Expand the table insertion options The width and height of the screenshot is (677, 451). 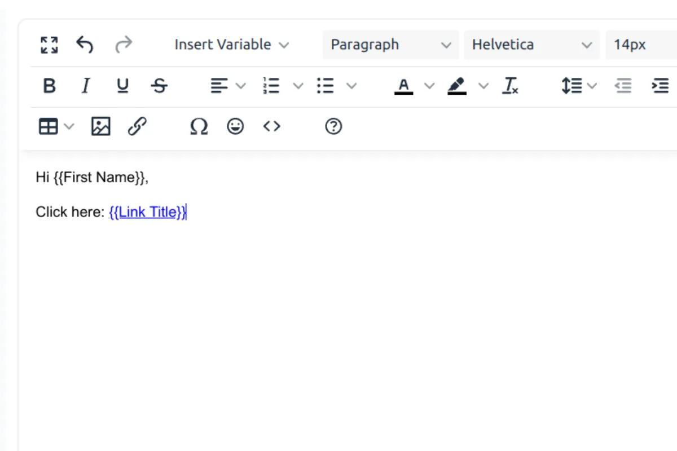[69, 126]
